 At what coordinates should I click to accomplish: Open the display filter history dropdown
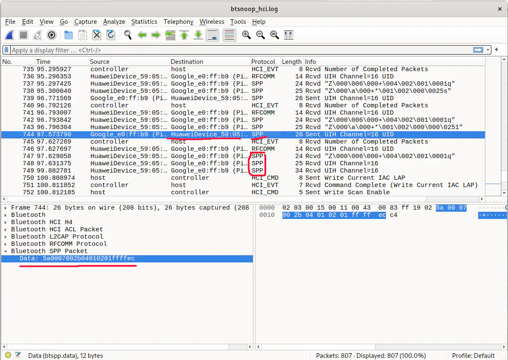point(488,50)
